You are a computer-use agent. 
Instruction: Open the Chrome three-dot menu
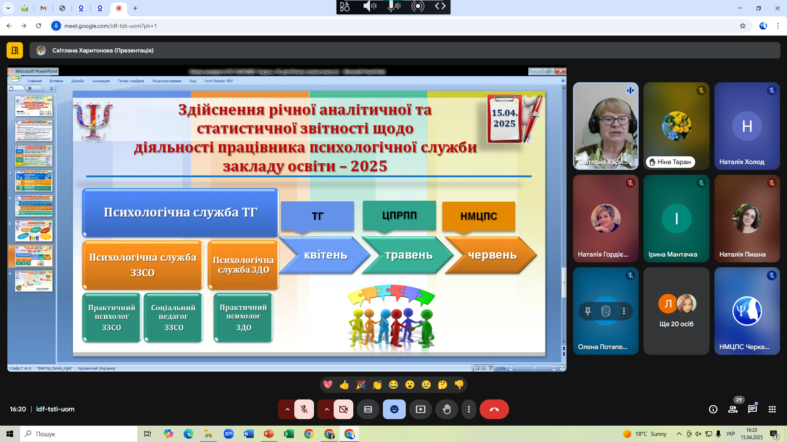pos(778,26)
